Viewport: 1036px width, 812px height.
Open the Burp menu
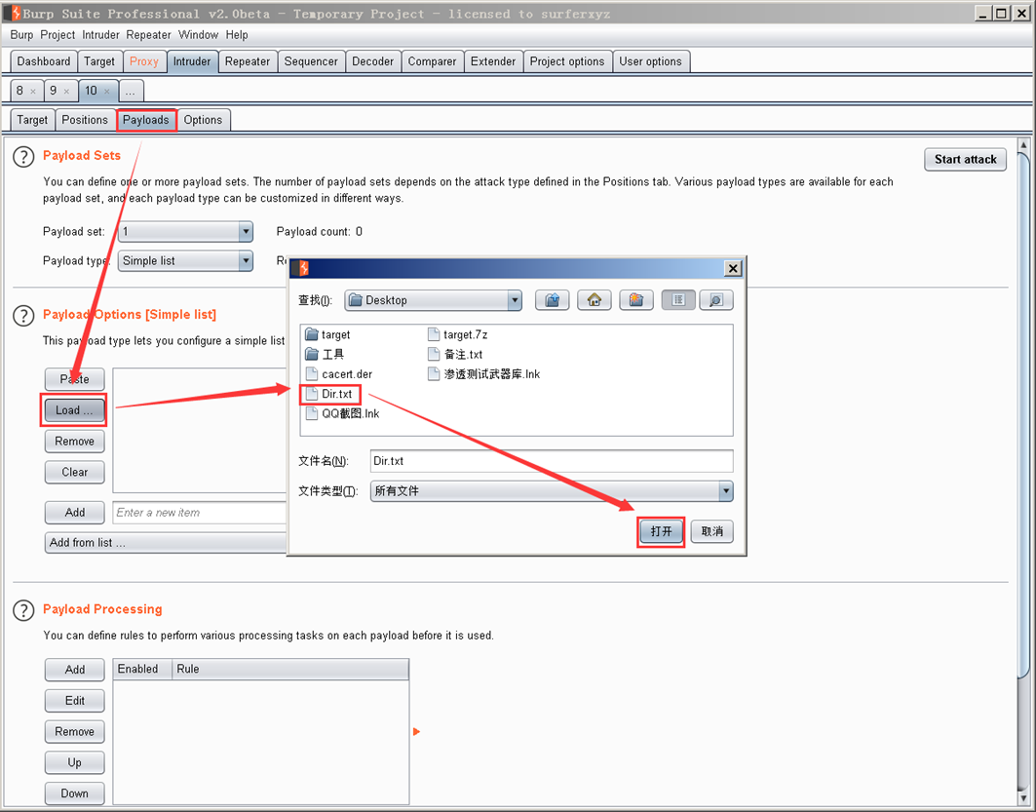21,35
